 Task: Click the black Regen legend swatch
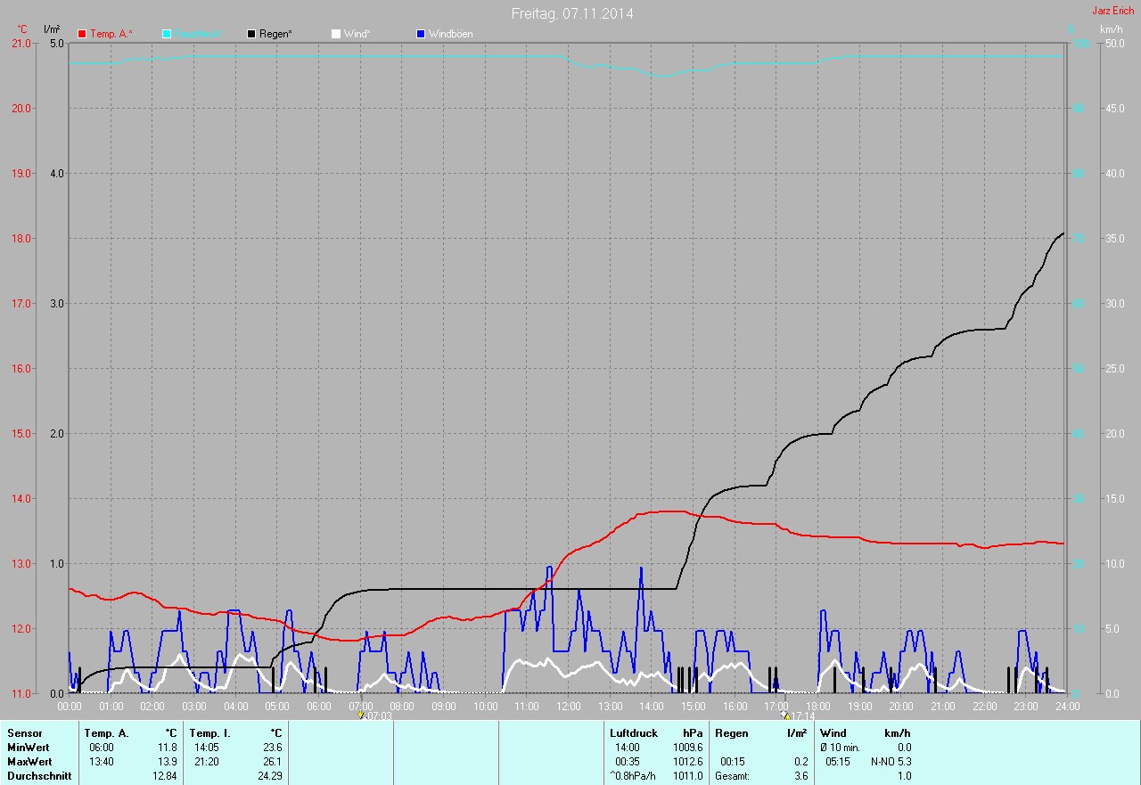[251, 34]
